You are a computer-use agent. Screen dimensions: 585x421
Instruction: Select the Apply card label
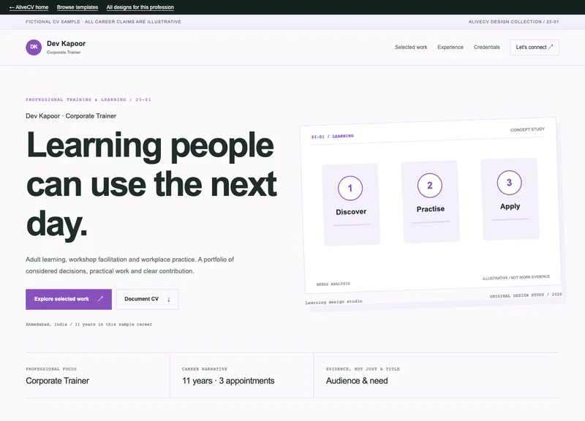tap(510, 206)
